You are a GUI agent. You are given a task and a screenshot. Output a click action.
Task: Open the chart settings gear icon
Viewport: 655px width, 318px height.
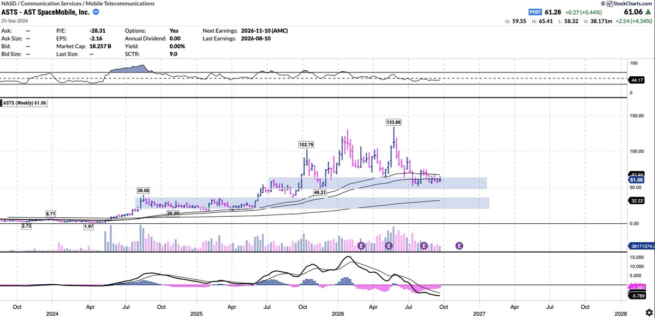tap(648, 311)
